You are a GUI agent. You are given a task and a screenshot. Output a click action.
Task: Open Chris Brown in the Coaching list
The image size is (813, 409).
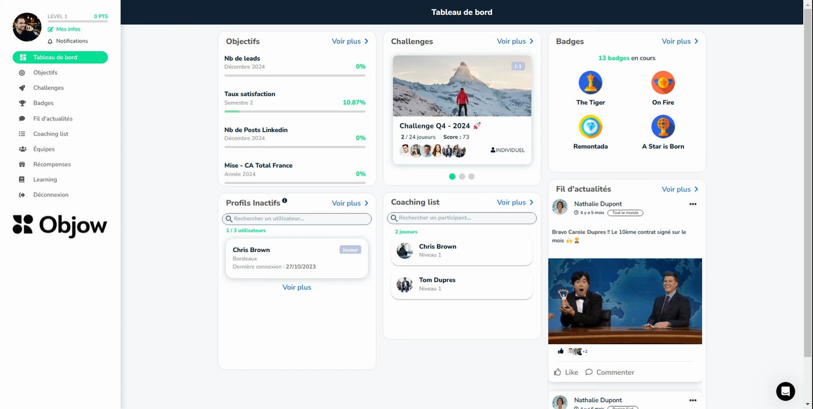click(x=462, y=251)
